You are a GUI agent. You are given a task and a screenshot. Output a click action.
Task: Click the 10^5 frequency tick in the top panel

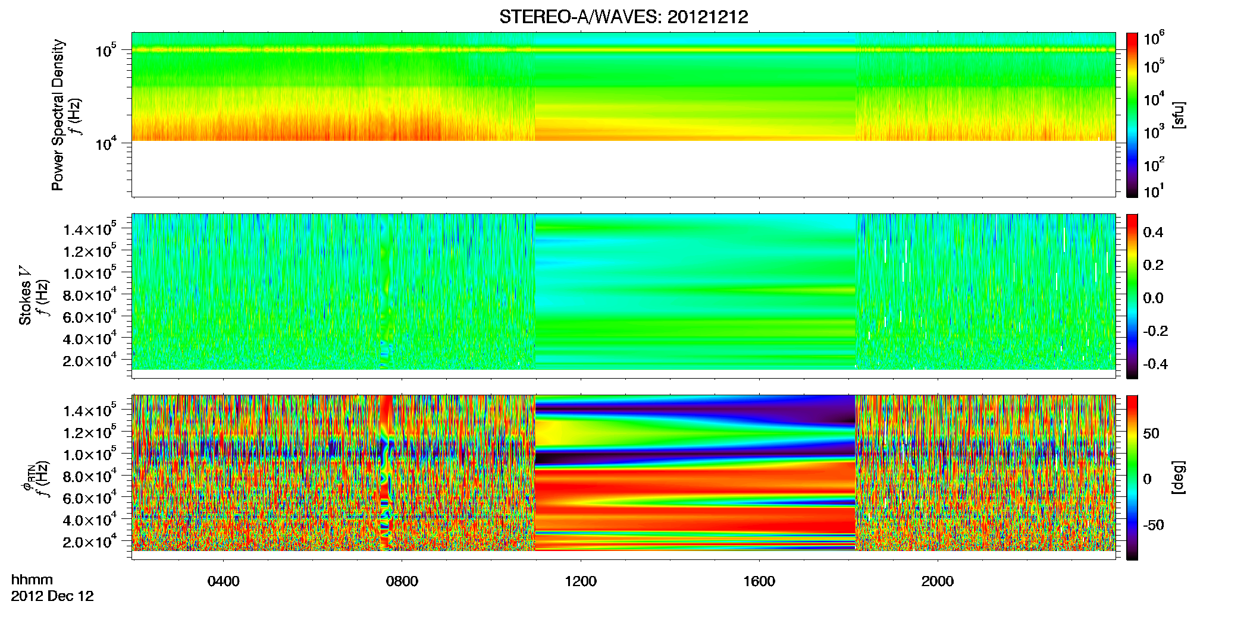point(106,51)
